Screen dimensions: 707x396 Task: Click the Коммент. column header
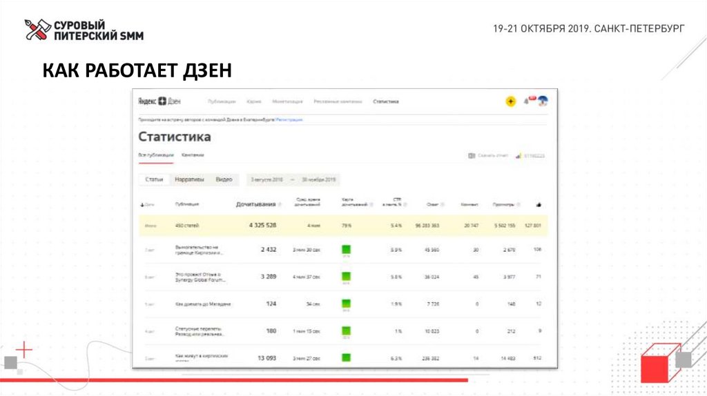tap(469, 204)
